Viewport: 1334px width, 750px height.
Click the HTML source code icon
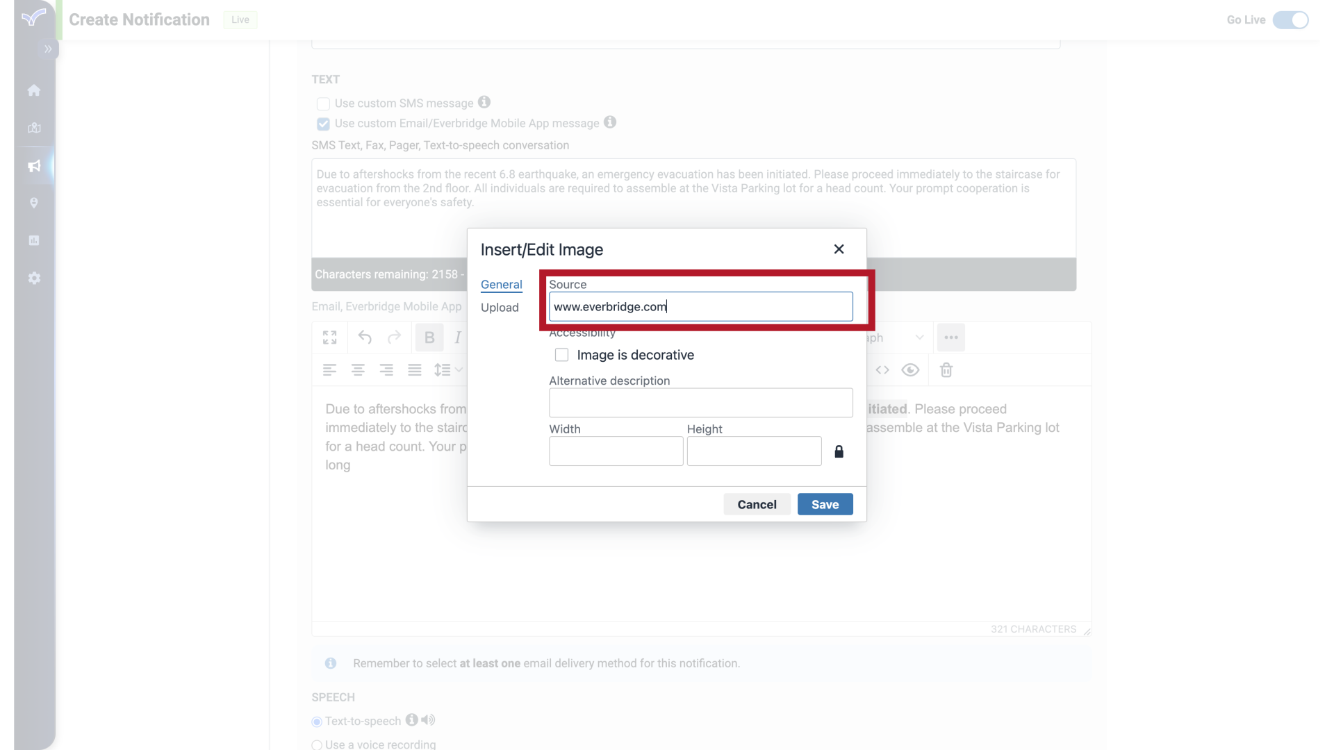tap(882, 370)
